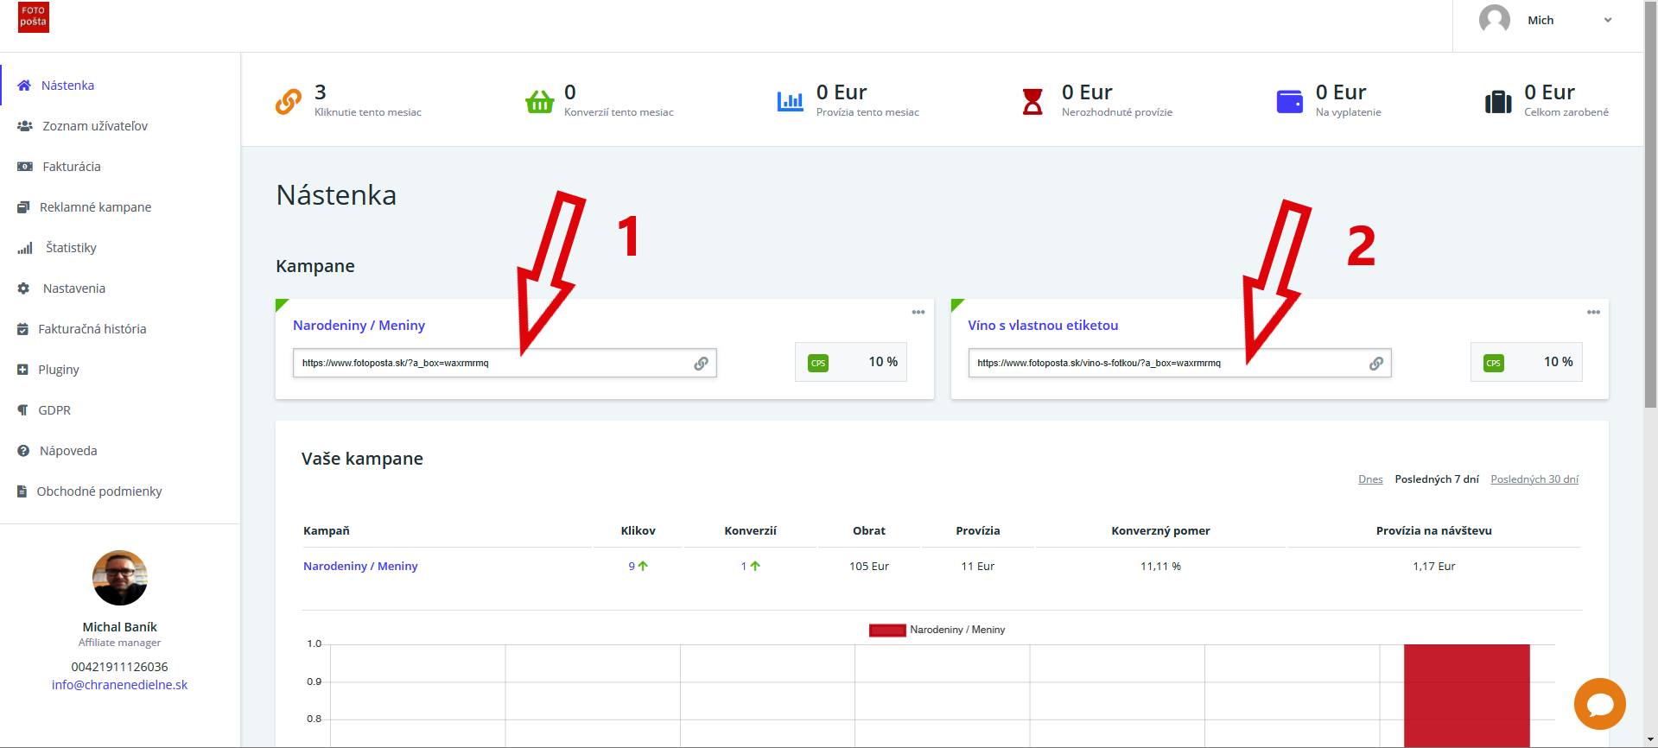
Task: Switch to Posledných 30 dní range
Action: (1534, 479)
